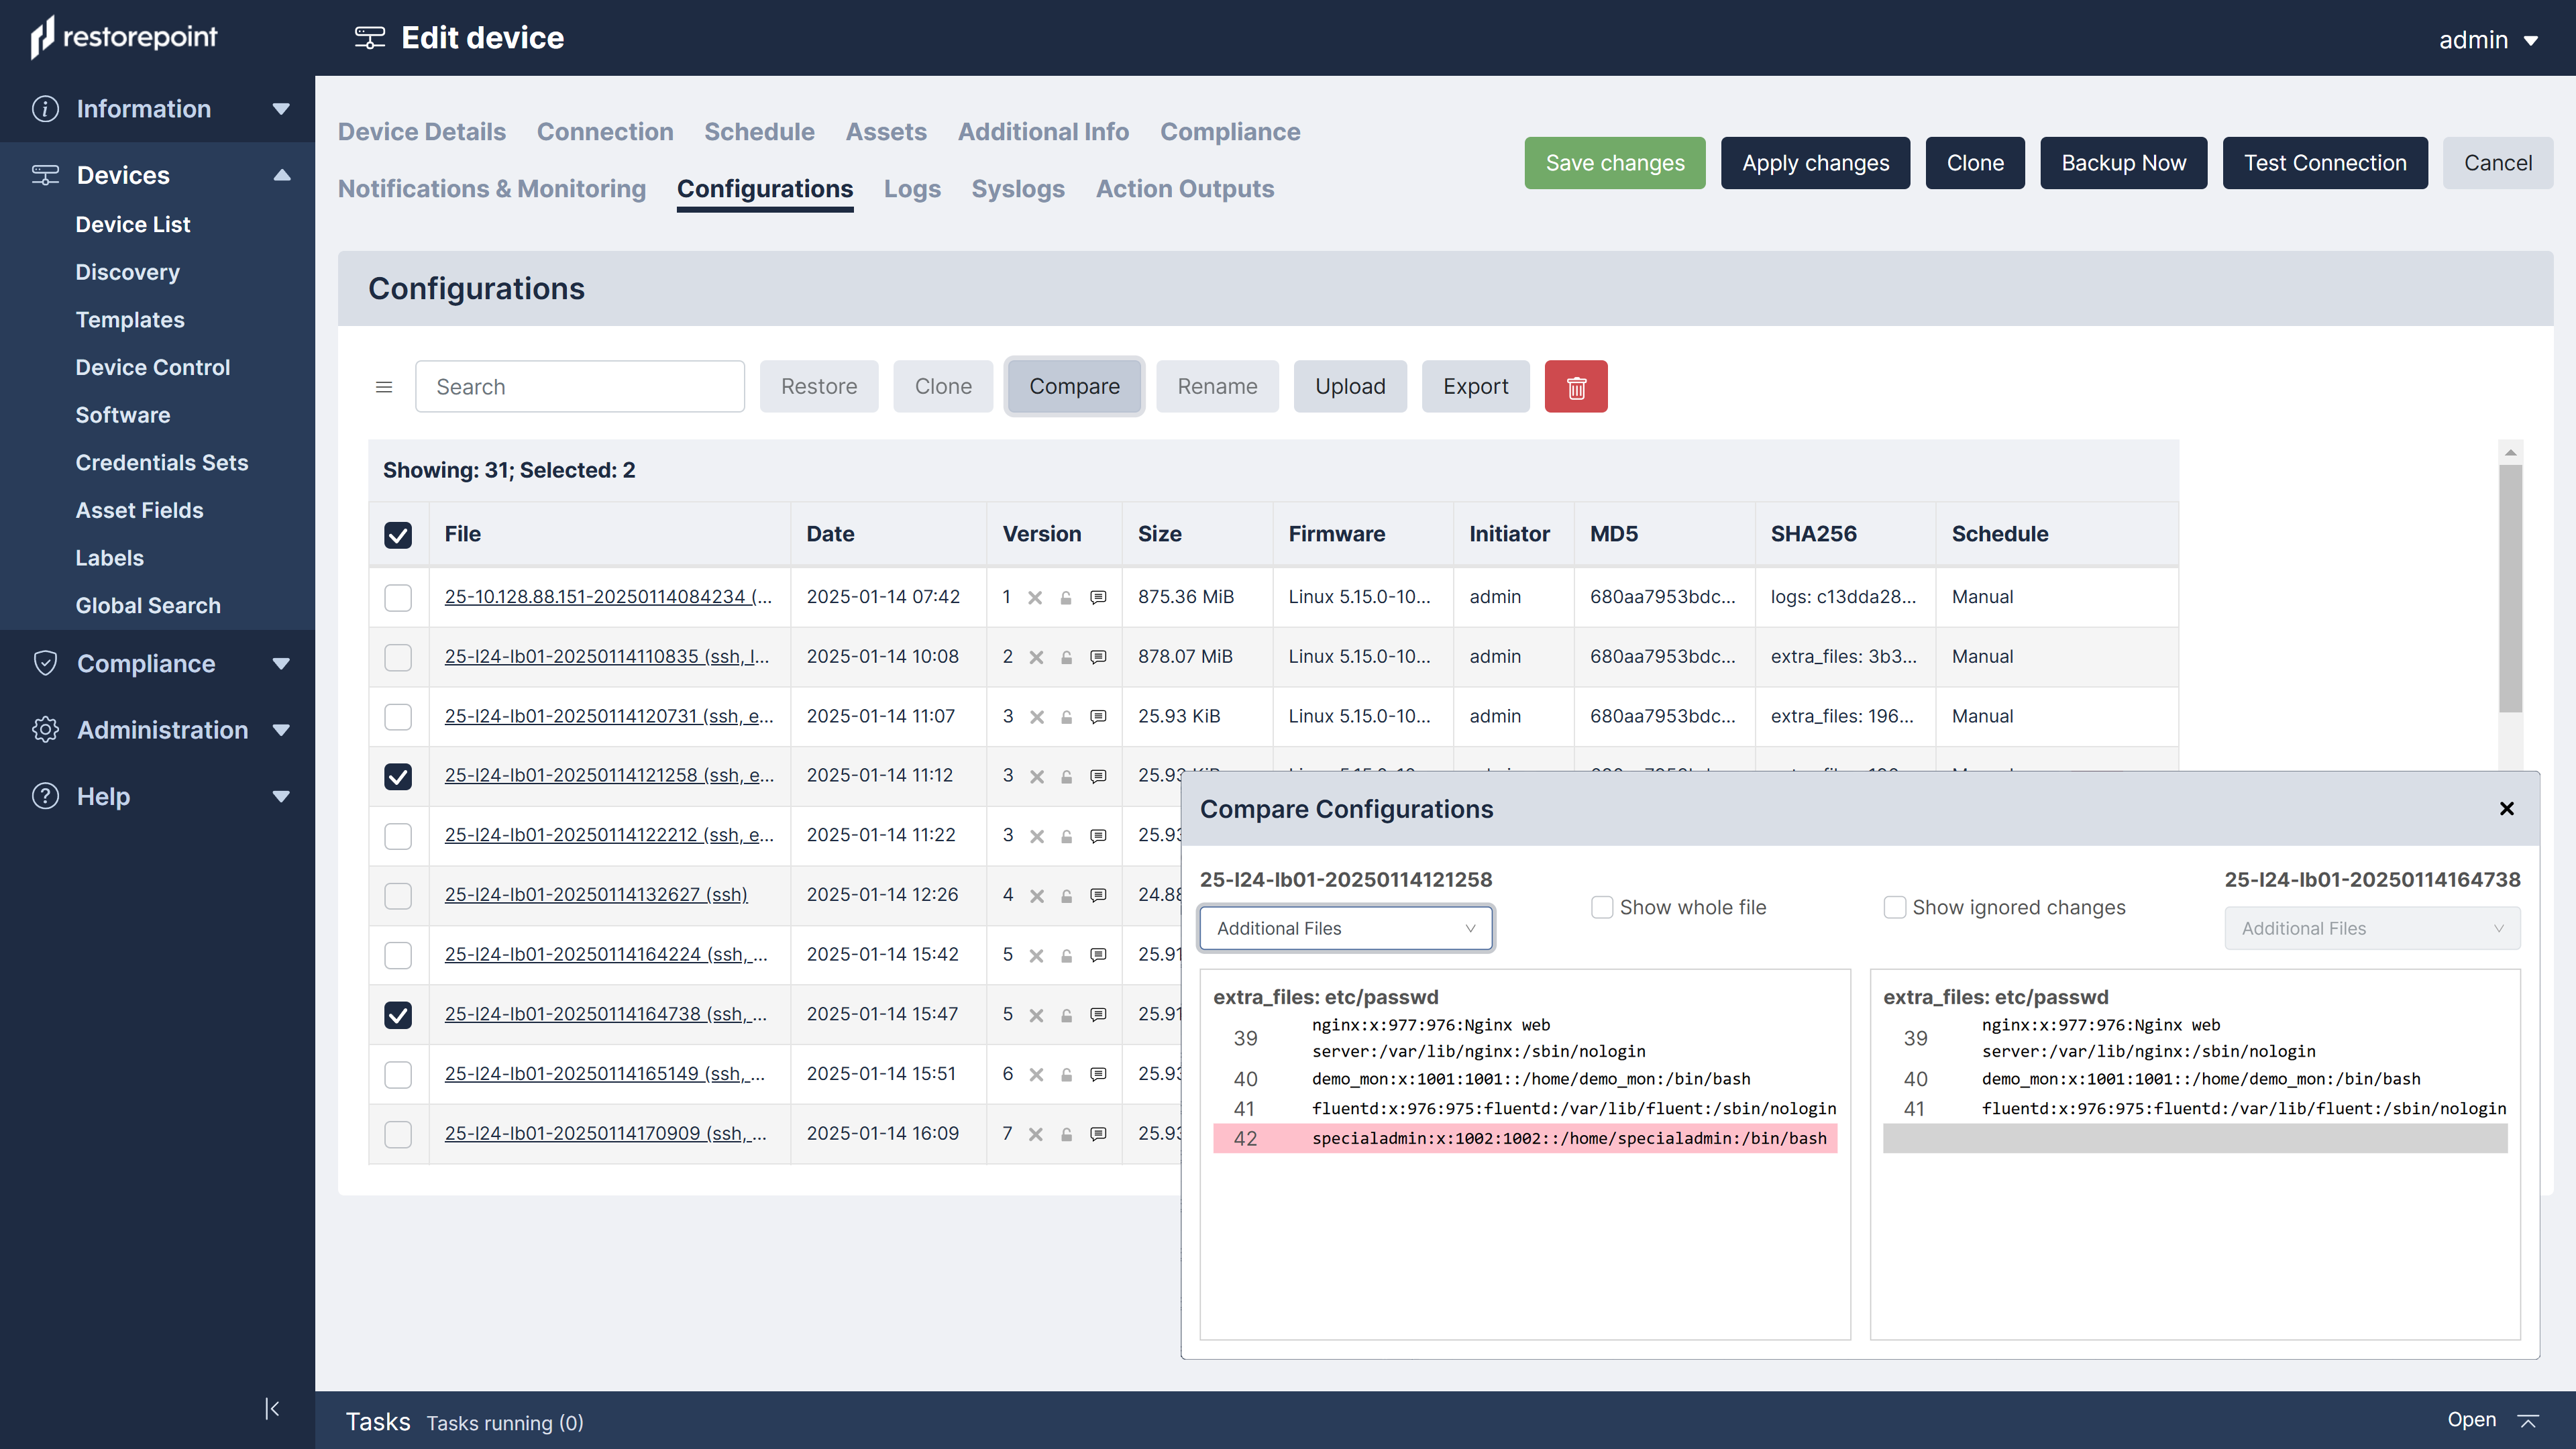The width and height of the screenshot is (2576, 1449).
Task: Click the comment icon in the 15:51 row
Action: coord(1098,1074)
